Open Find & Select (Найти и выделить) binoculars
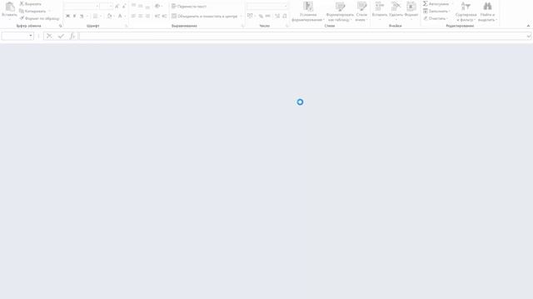This screenshot has width=533, height=299. [487, 12]
